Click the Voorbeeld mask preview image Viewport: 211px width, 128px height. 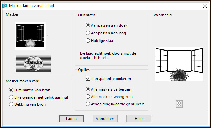point(179,65)
